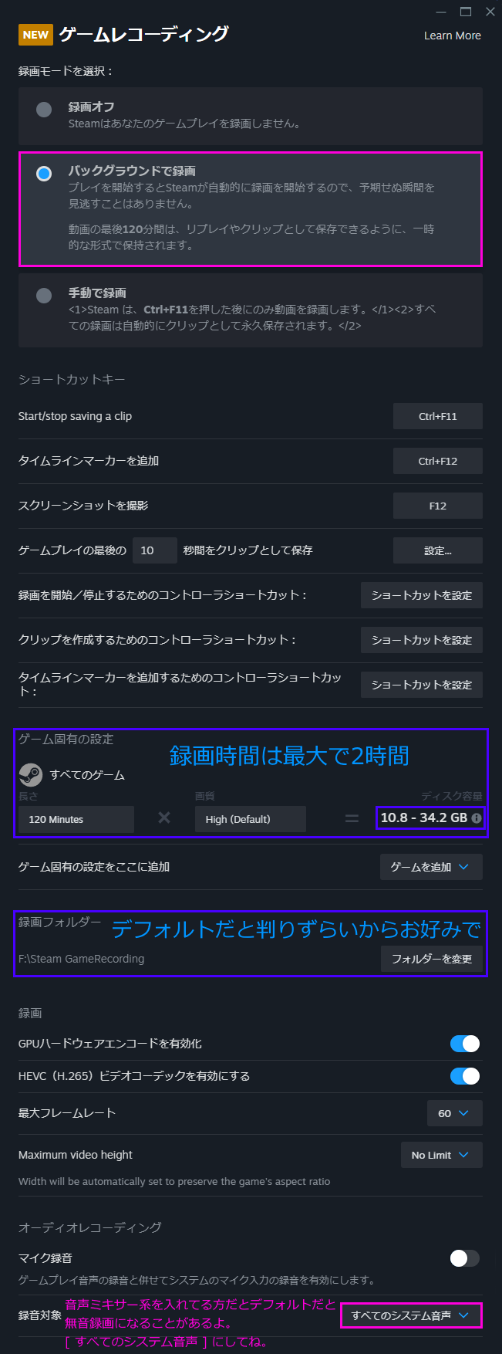This screenshot has height=1354, width=502.
Task: Click the clip seconds input field
Action: click(x=154, y=550)
